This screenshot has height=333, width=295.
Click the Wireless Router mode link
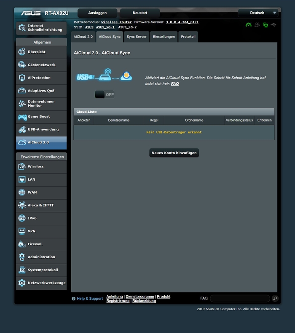(x=116, y=22)
